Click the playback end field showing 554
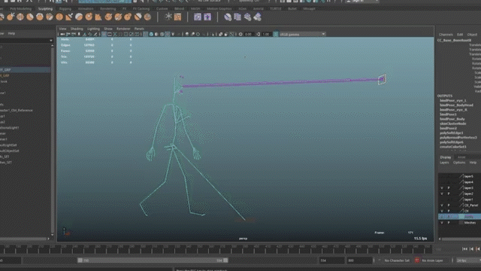This screenshot has width=481, height=271. pyautogui.click(x=331, y=260)
